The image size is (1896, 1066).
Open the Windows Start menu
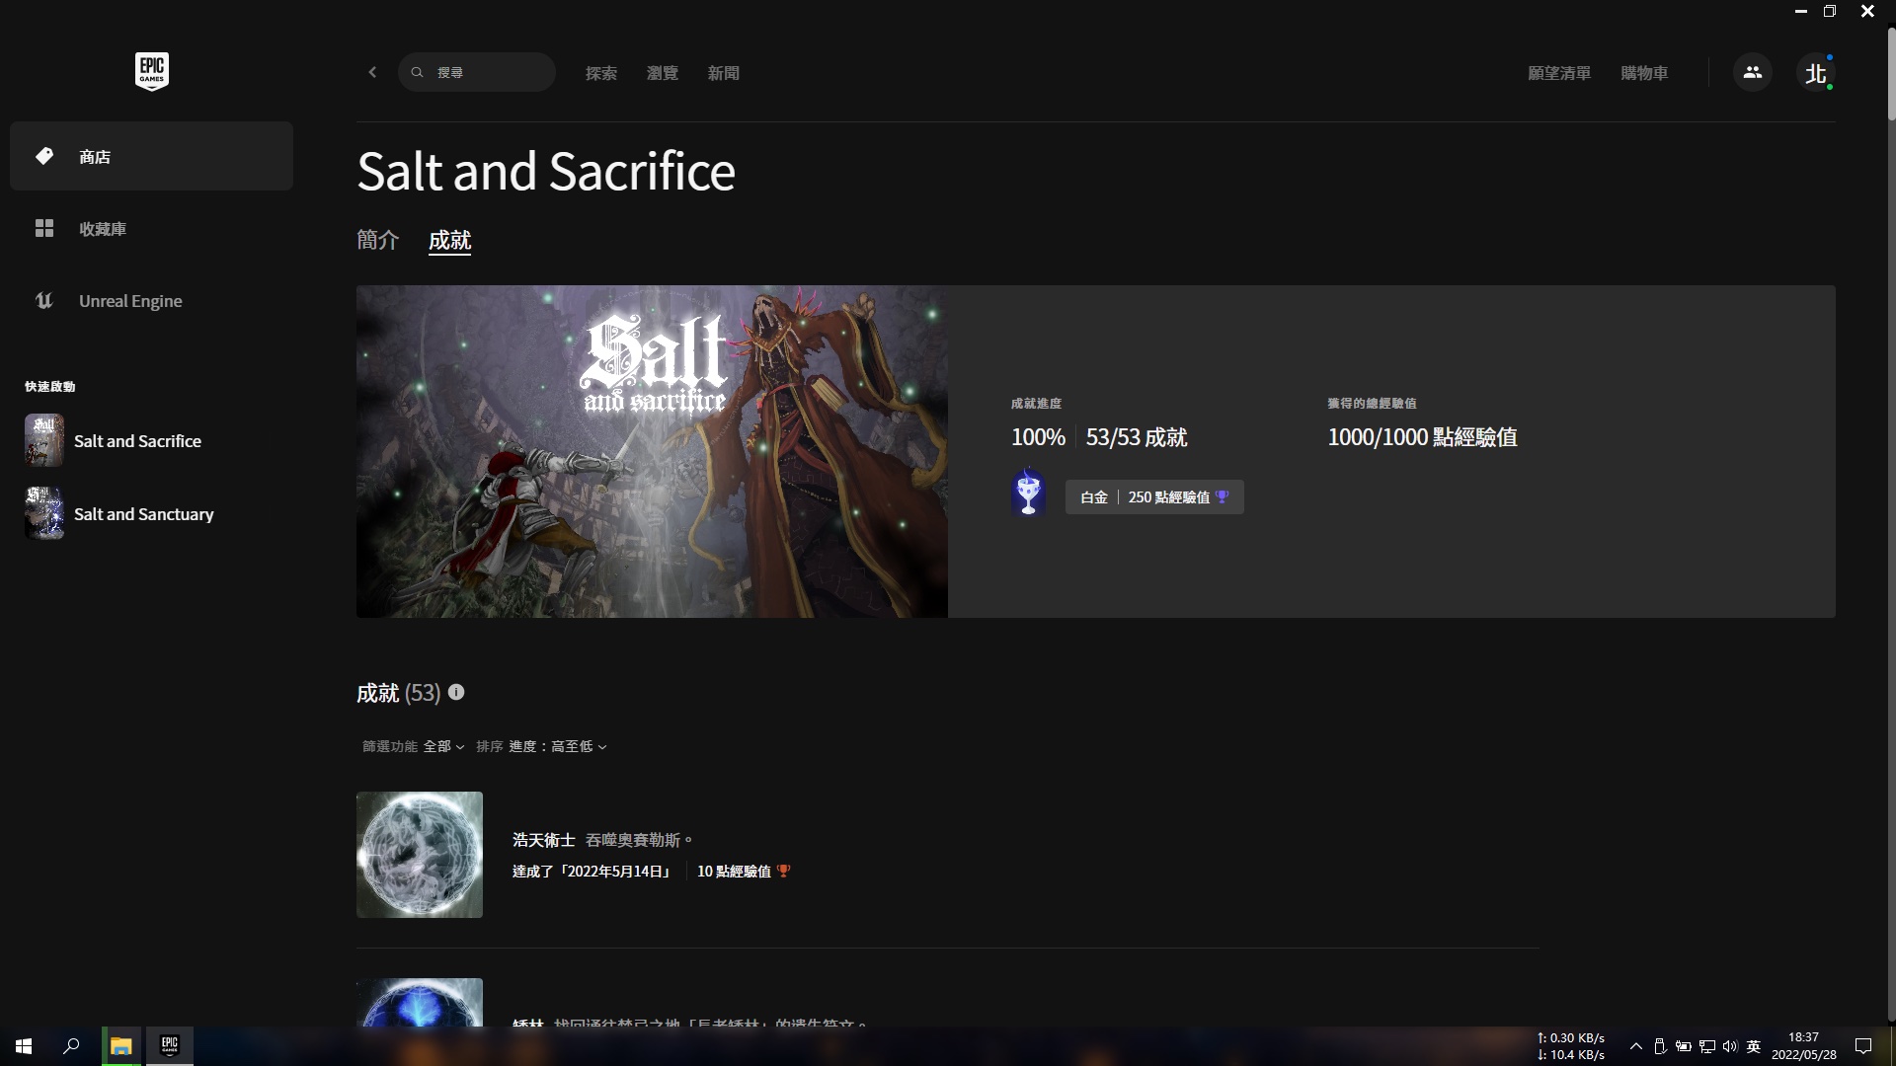point(24,1046)
